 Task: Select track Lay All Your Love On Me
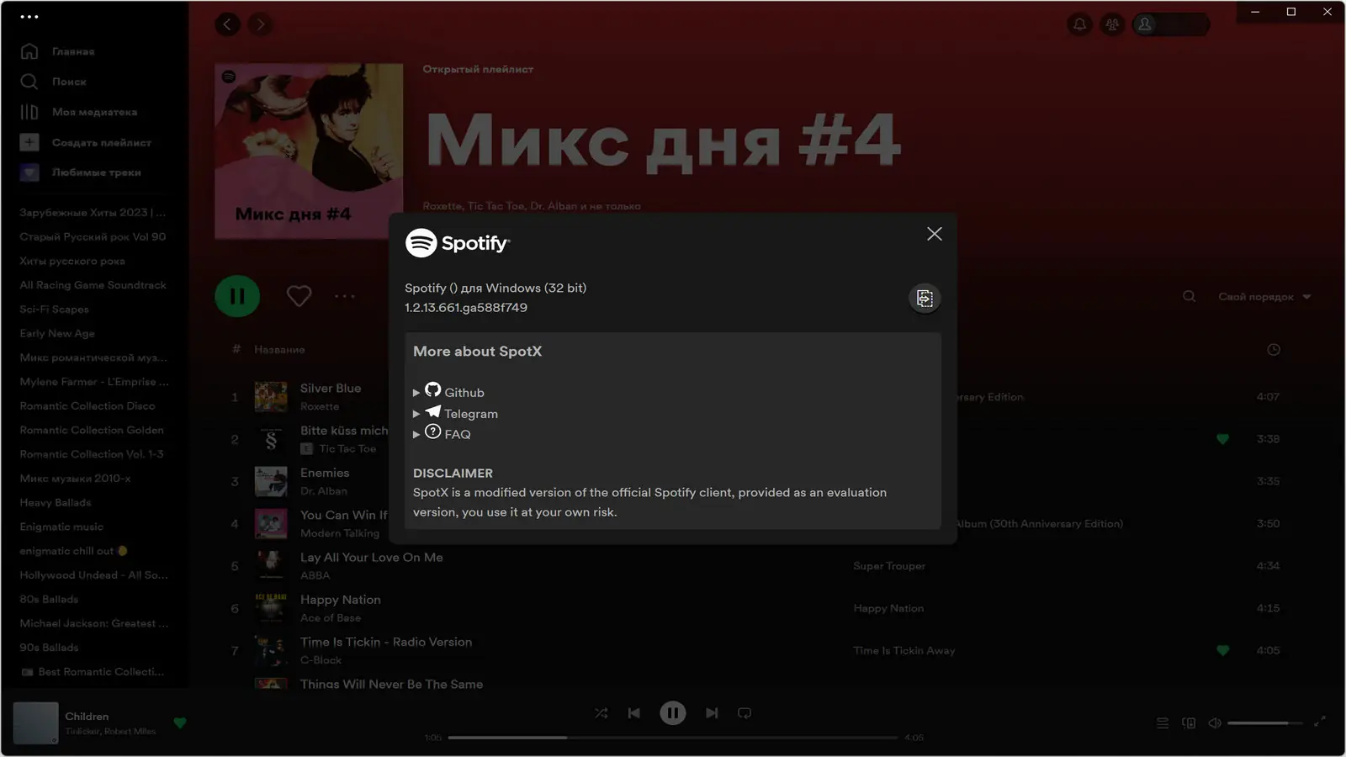372,558
